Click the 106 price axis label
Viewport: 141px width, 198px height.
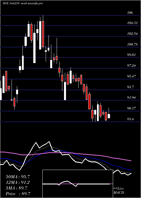[x=130, y=13]
